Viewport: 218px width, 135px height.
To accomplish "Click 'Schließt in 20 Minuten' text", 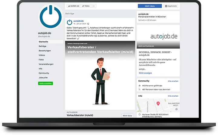I will [x=147, y=20].
